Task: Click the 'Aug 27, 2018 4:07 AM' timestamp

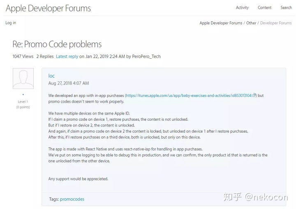Action: pyautogui.click(x=69, y=83)
